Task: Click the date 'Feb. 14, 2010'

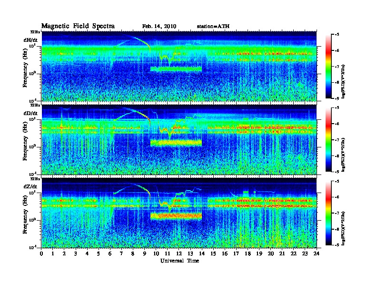Action: 159,27
